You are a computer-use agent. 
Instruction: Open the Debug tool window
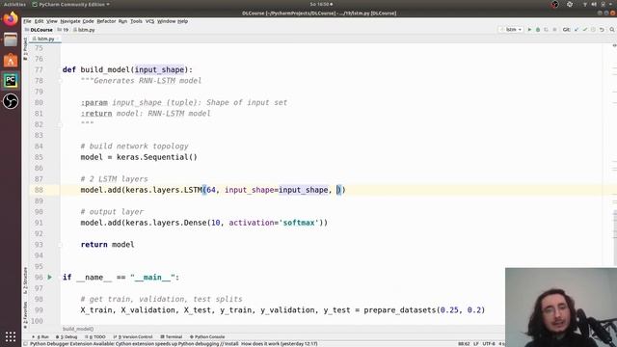point(67,336)
